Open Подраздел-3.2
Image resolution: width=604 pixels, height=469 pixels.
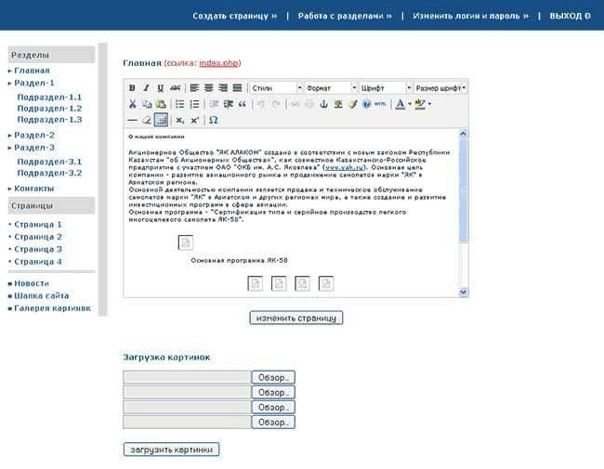pos(49,173)
